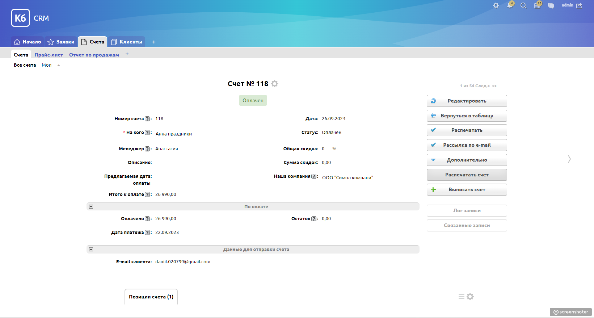Open the chat messages icon
Screen dimensions: 594x318
(x=551, y=5)
